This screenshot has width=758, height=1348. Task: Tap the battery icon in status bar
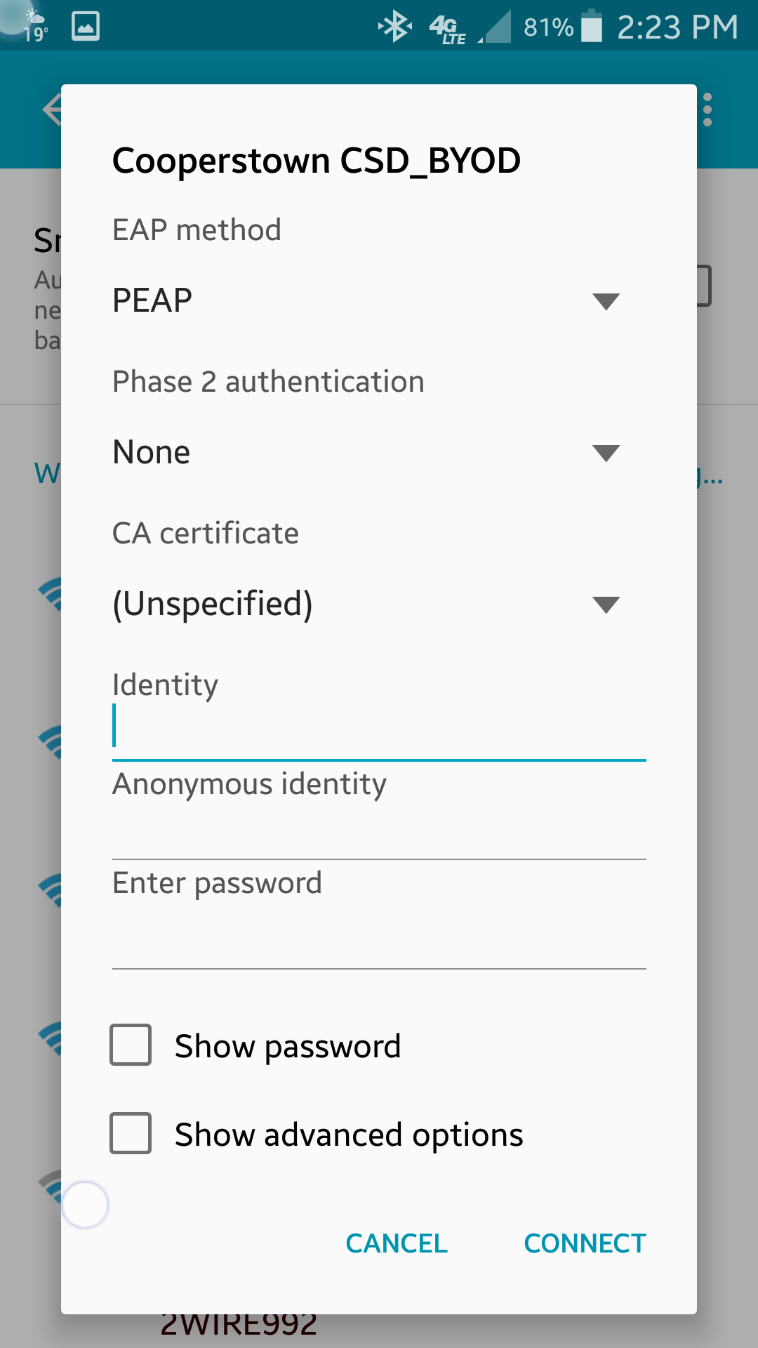pyautogui.click(x=592, y=27)
